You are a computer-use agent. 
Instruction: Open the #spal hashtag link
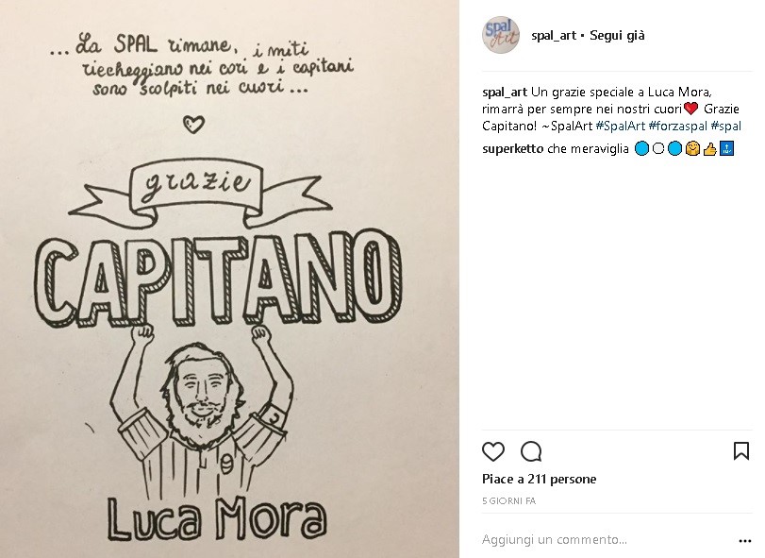[x=726, y=126]
